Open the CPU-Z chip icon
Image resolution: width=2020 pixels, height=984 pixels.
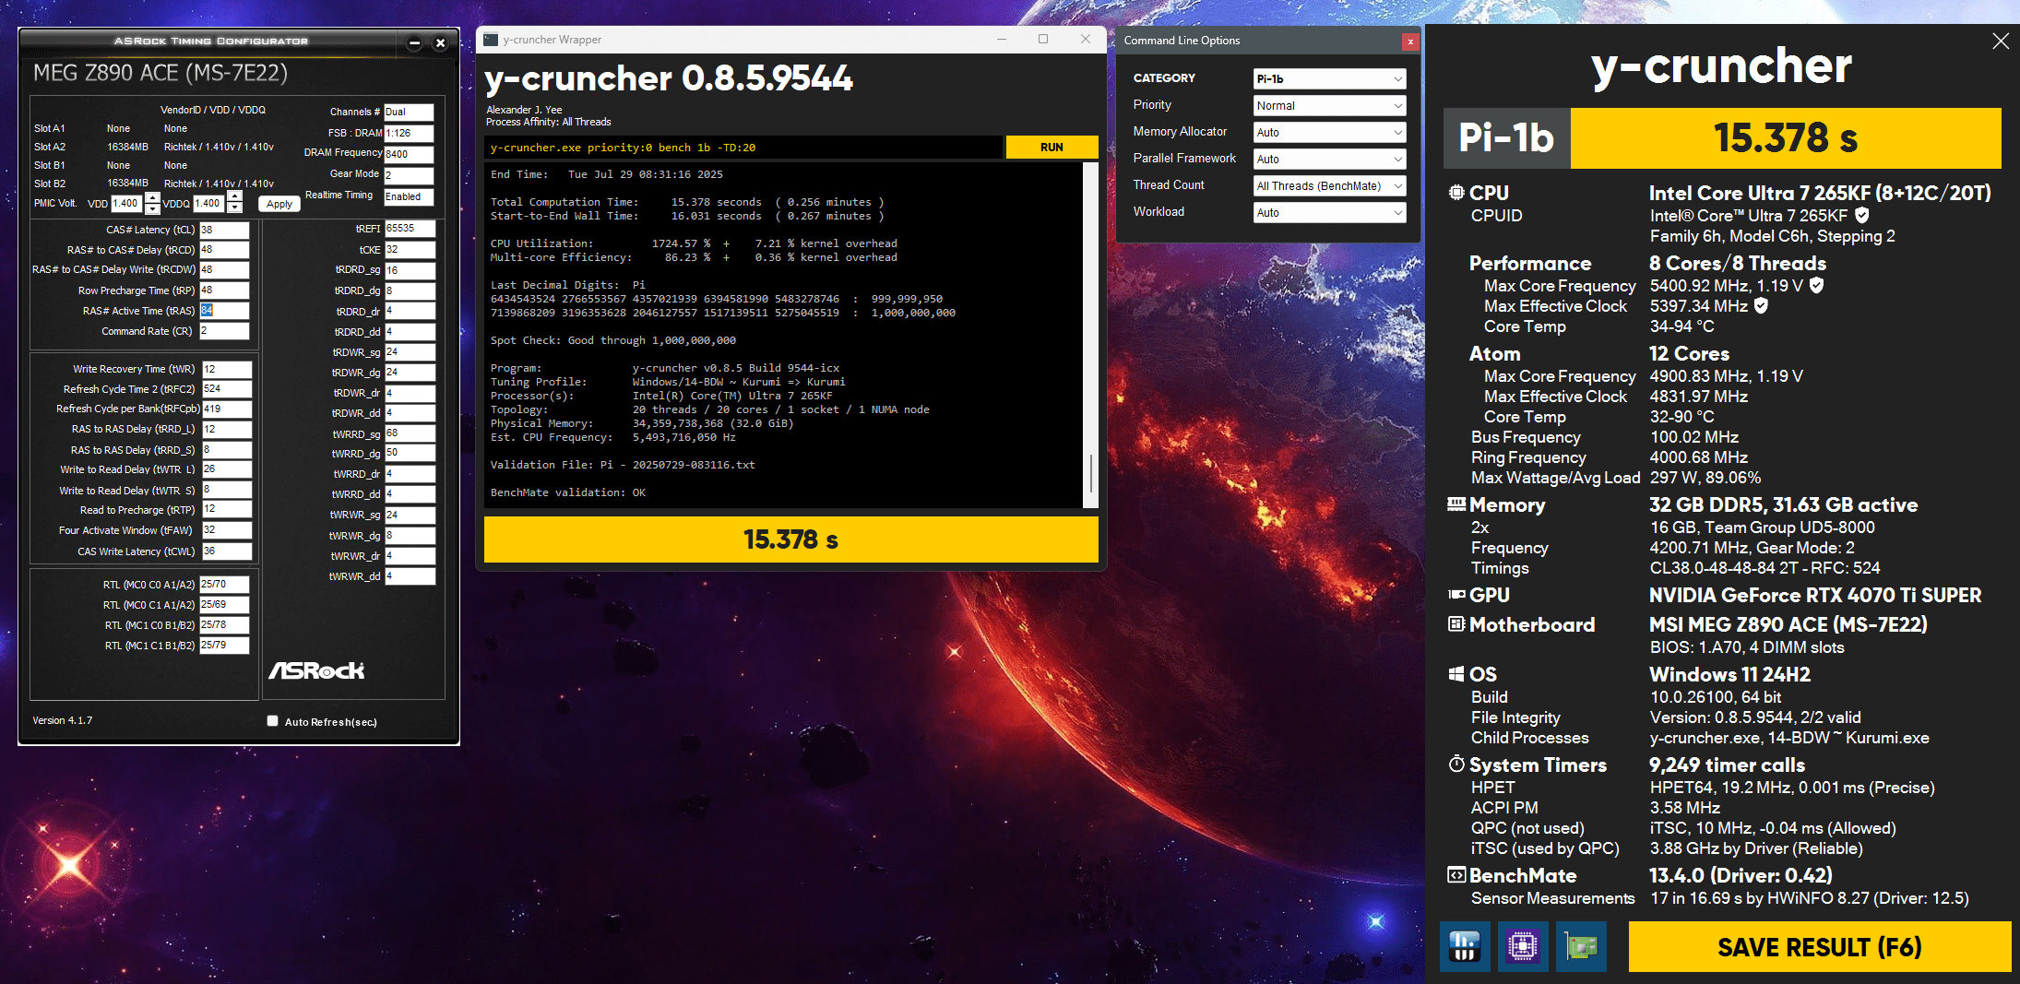pos(1523,946)
